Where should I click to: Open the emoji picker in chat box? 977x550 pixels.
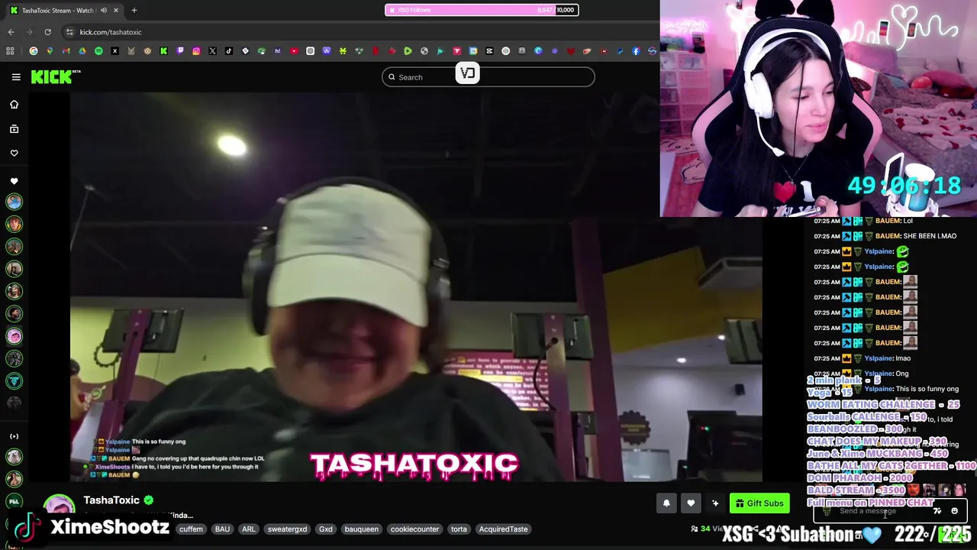tap(954, 511)
